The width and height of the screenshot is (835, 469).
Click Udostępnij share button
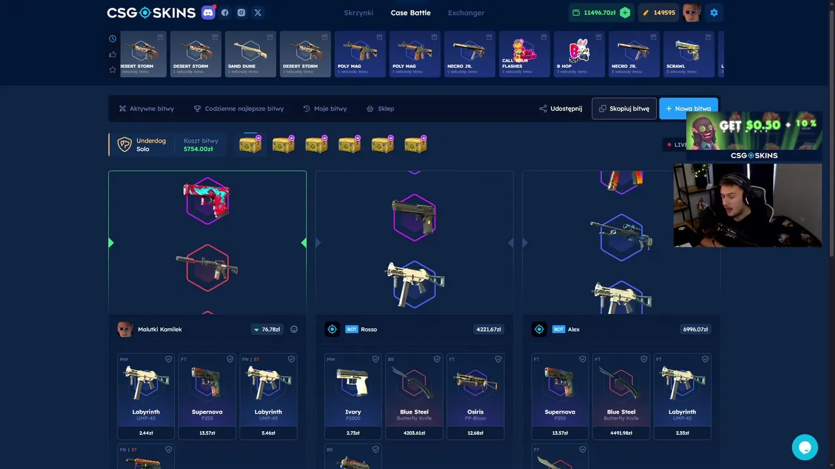coord(560,109)
